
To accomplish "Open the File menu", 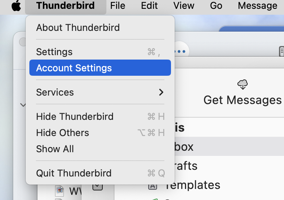I will pyautogui.click(x=117, y=6).
